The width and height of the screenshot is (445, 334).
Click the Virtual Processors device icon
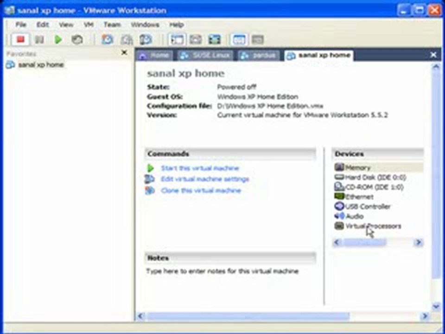[339, 226]
